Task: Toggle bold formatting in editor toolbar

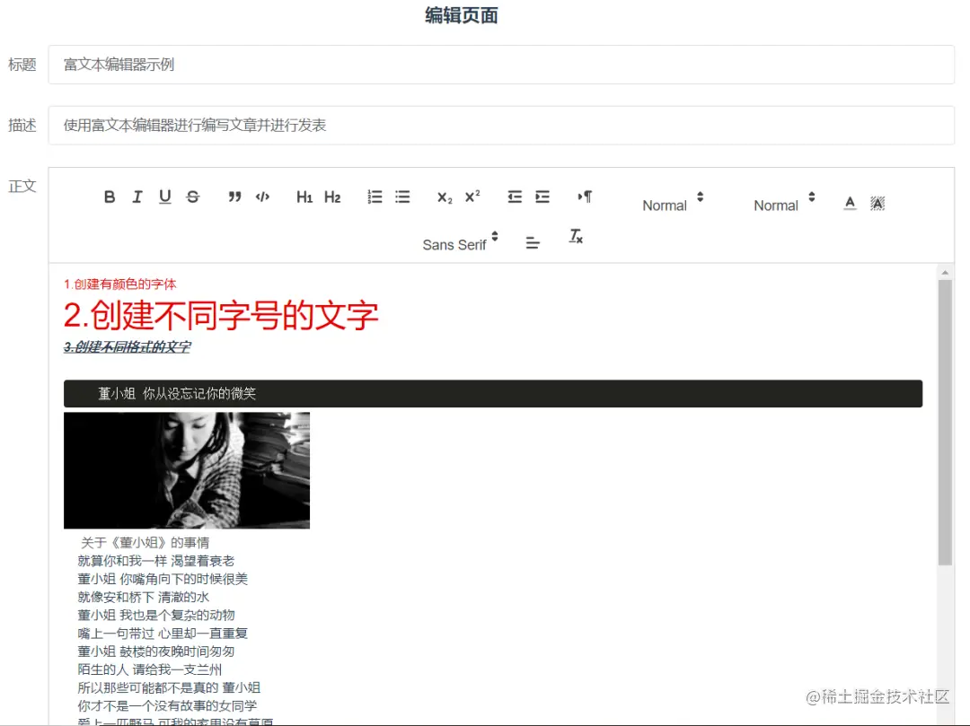Action: (110, 197)
